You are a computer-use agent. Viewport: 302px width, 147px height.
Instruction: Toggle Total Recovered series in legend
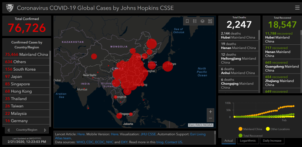pyautogui.click(x=250, y=136)
